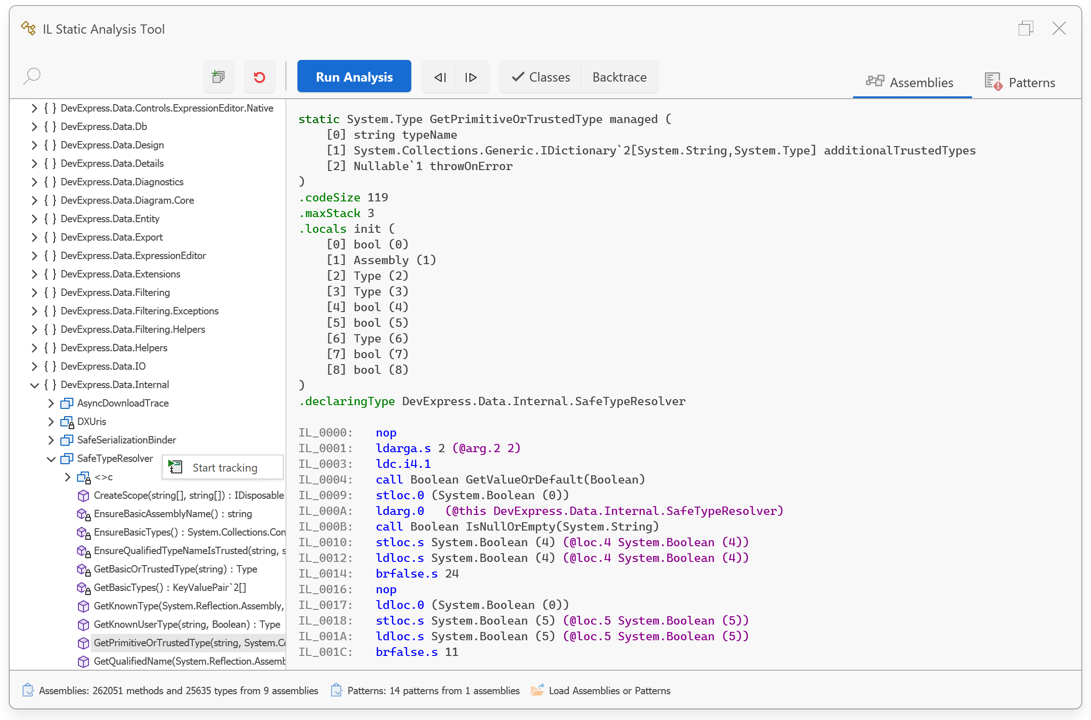The image size is (1091, 720).
Task: Select the GetKnownUserType method item
Action: click(x=186, y=624)
